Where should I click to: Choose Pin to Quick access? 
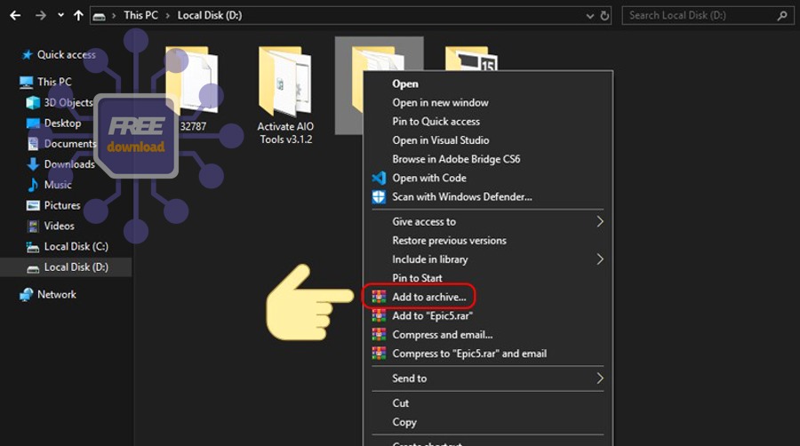point(436,122)
